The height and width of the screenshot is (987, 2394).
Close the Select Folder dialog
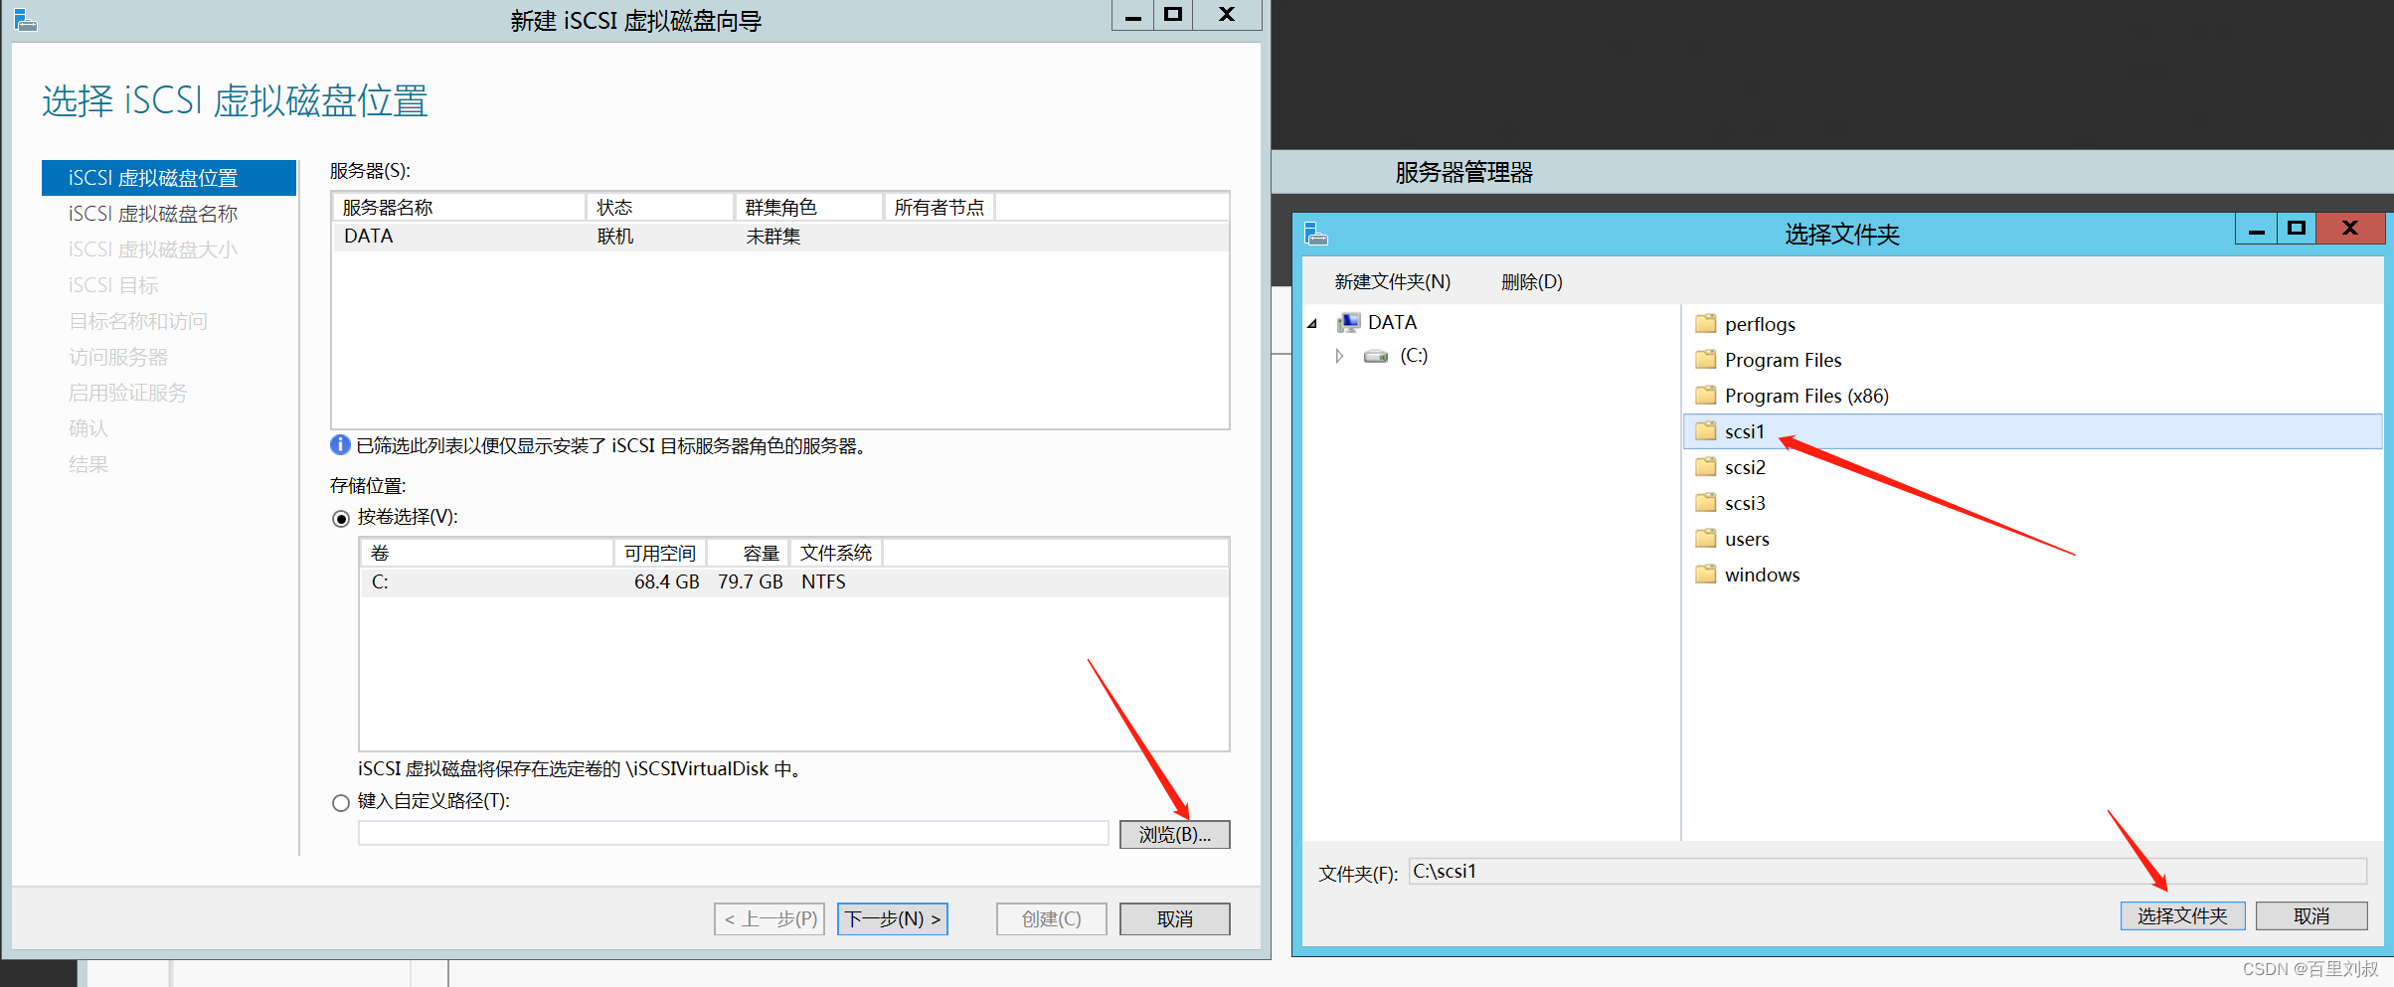(x=2350, y=229)
